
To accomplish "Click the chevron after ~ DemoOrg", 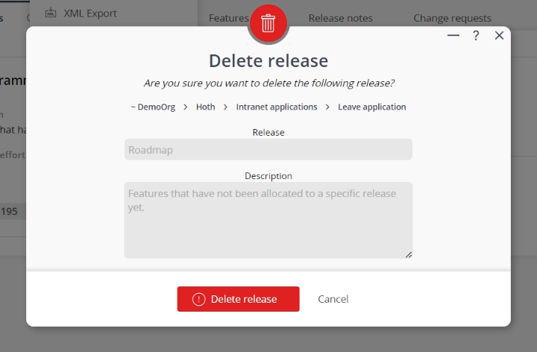I will click(x=185, y=107).
